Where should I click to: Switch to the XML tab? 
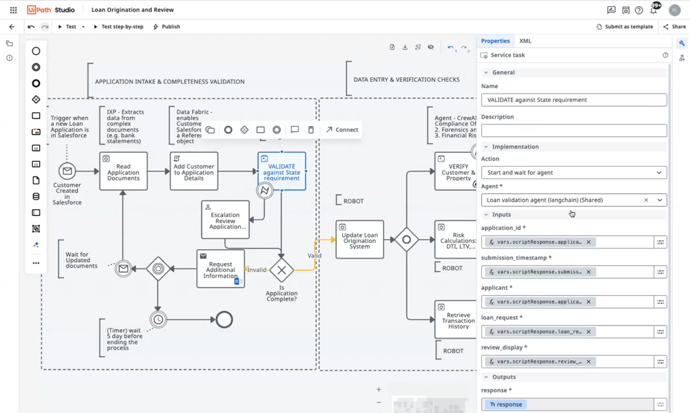click(x=525, y=41)
